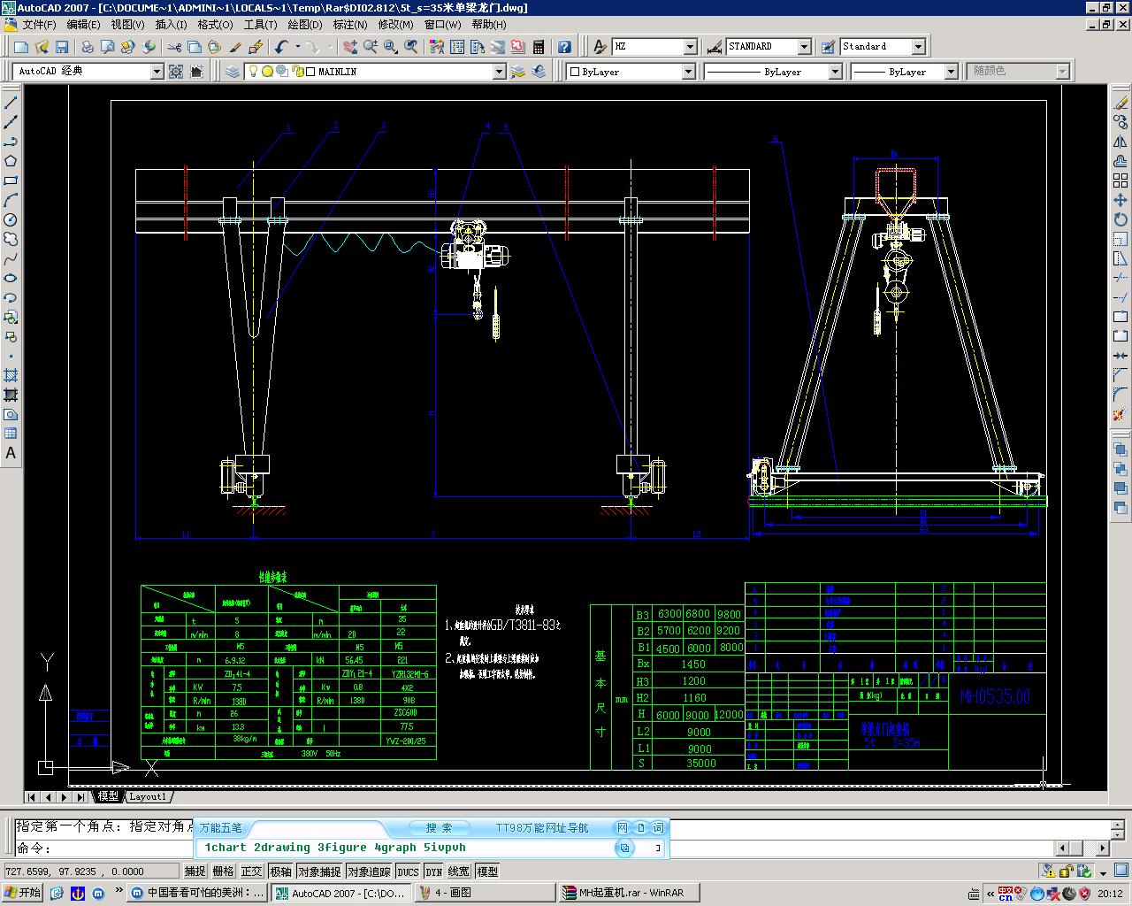
Task: Click the Cut scissors icon
Action: 174,47
